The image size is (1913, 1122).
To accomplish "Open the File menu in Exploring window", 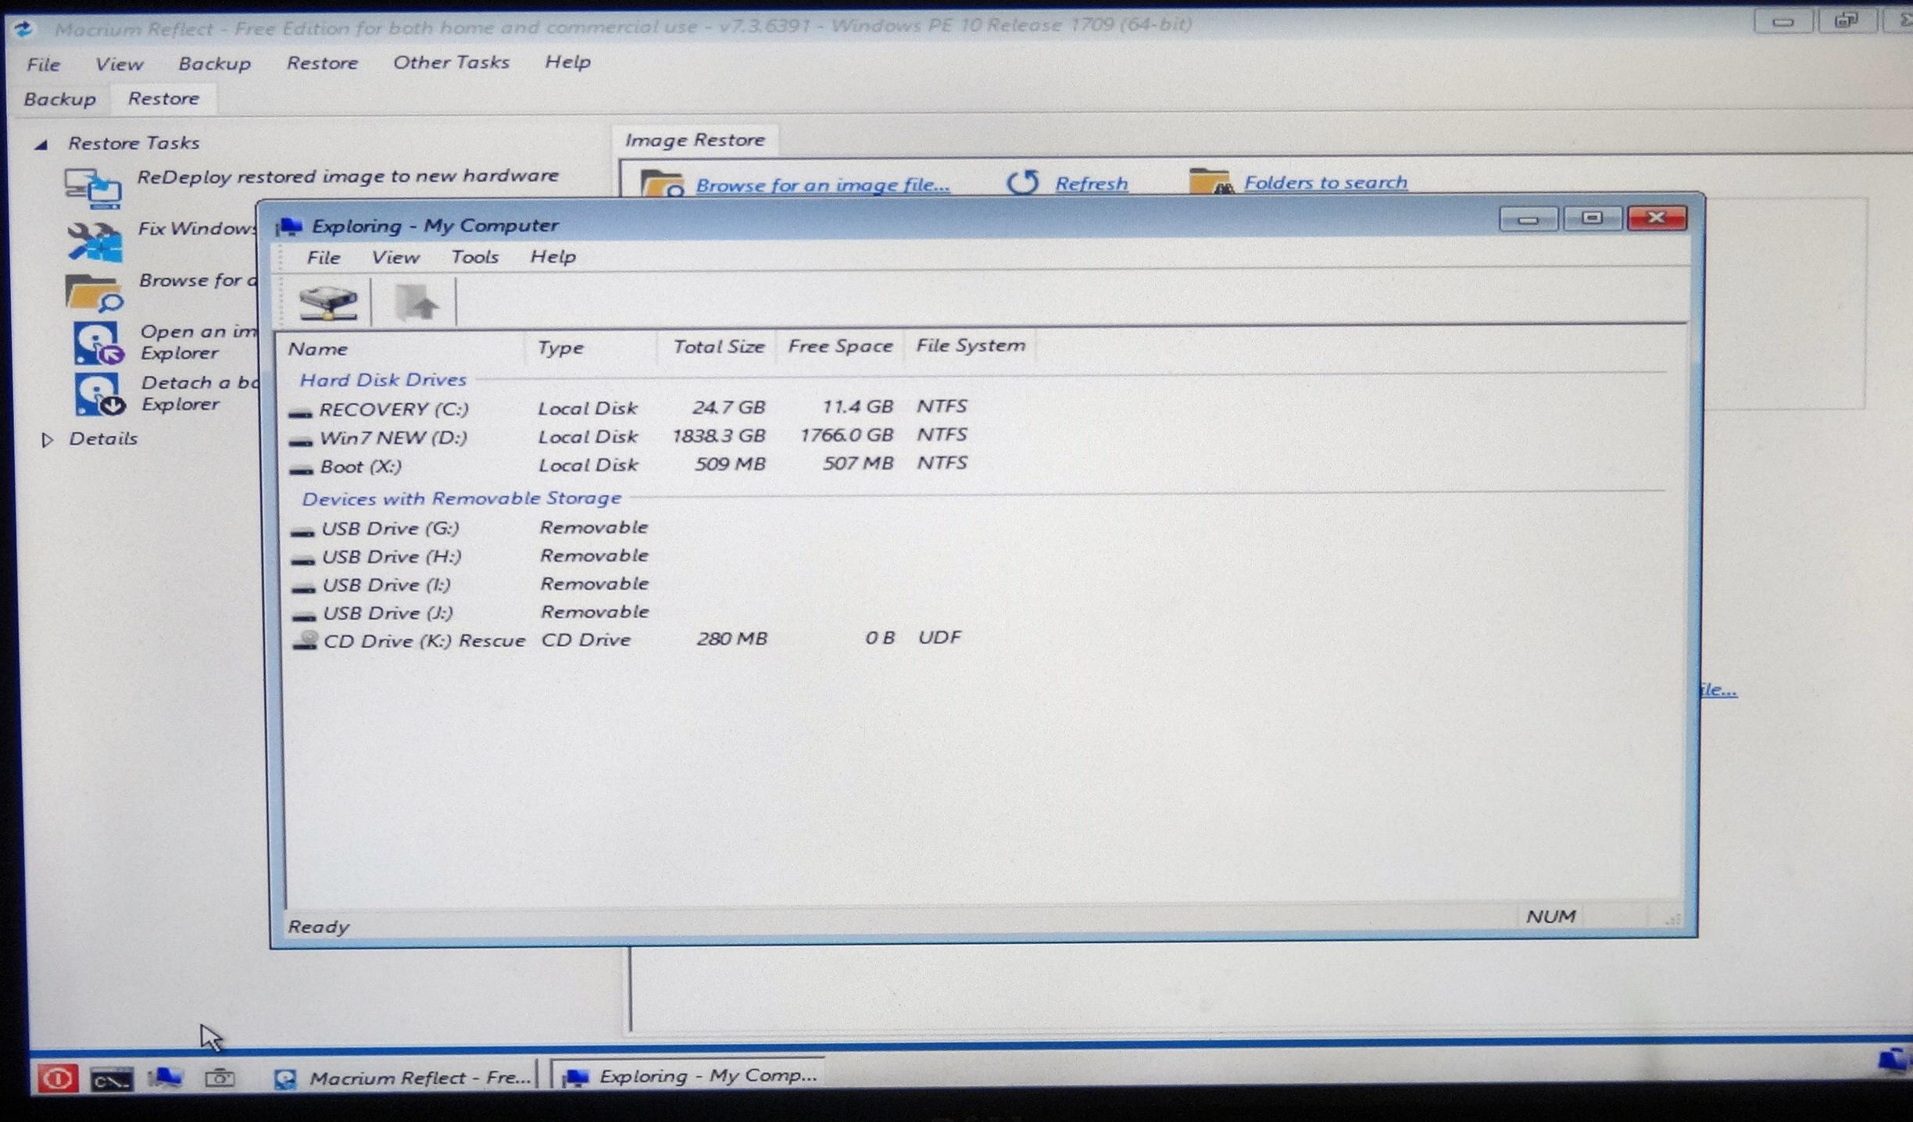I will click(x=323, y=257).
